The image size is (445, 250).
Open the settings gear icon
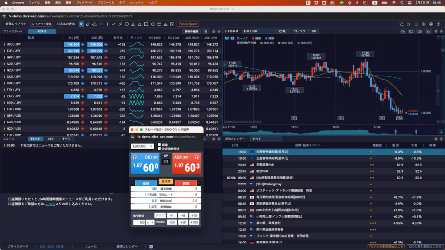tap(423, 24)
